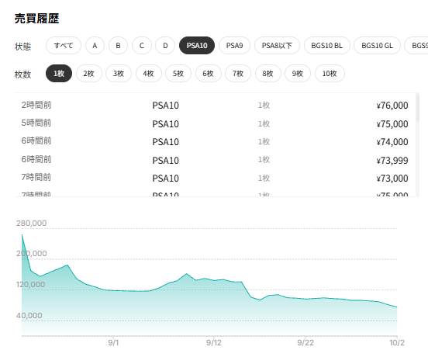Click the 状態 filter label
Viewport: 428px width, 364px height.
point(22,47)
